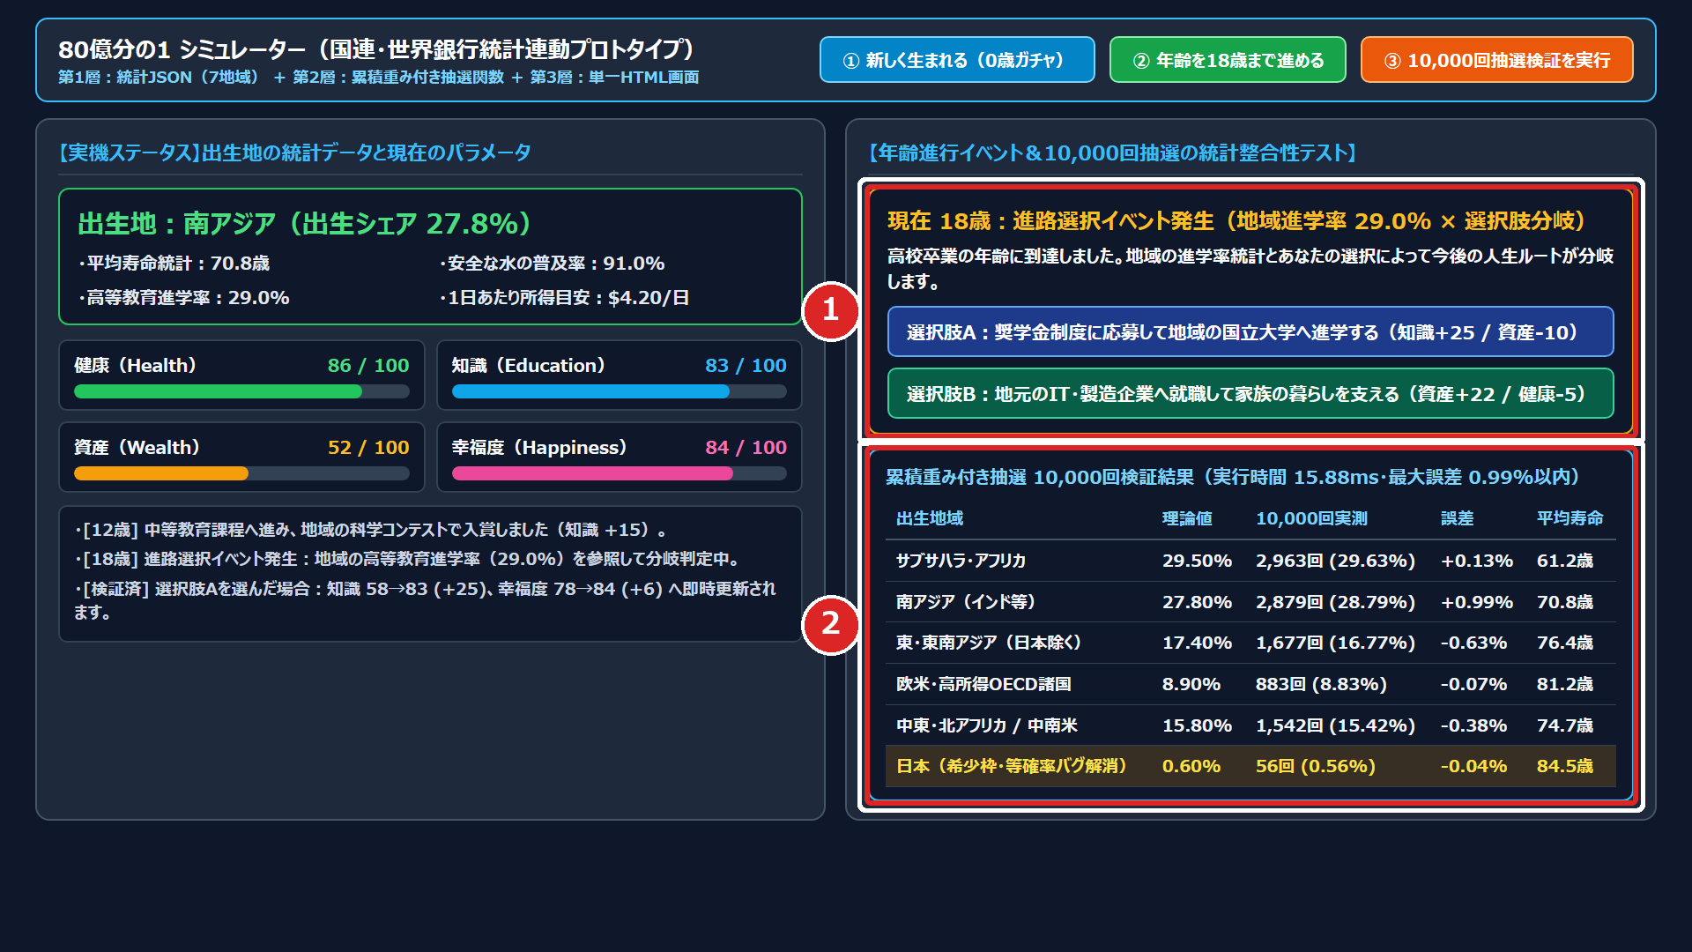Choose 選択肢A 国立大学へ進学する option
Screen dimensions: 1692x952
1250,331
